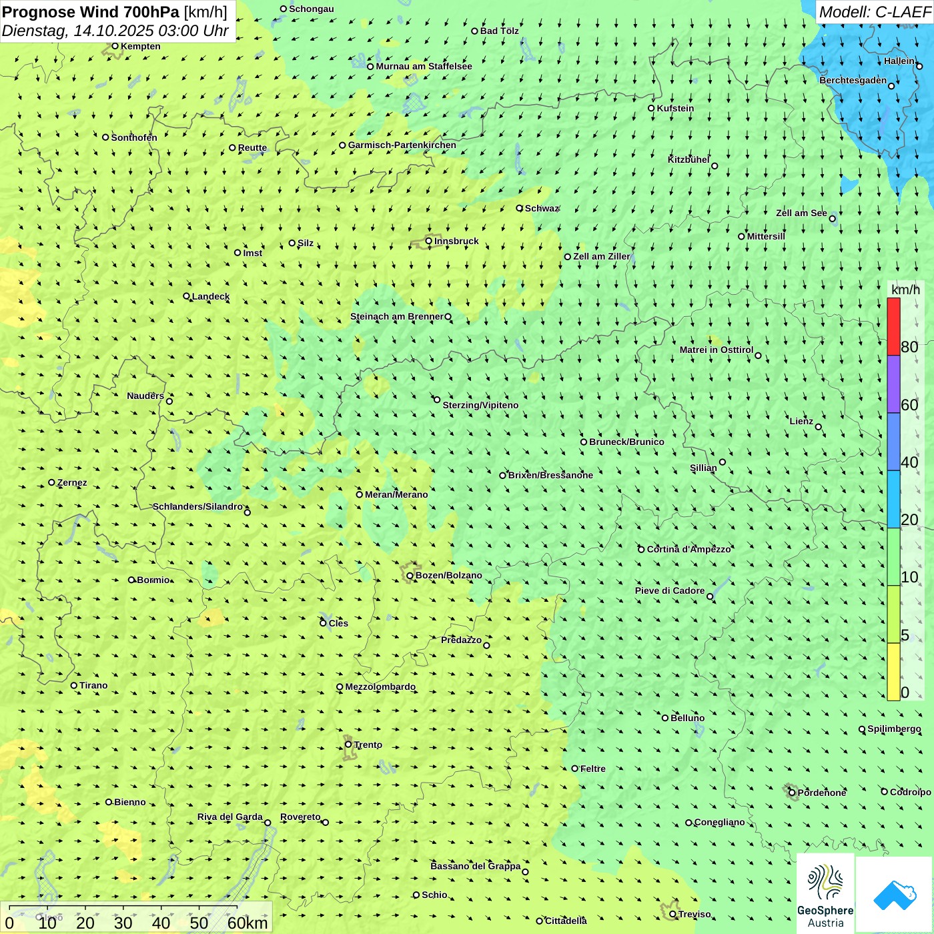
Task: Select the Innsbruck city label
Action: [x=456, y=241]
